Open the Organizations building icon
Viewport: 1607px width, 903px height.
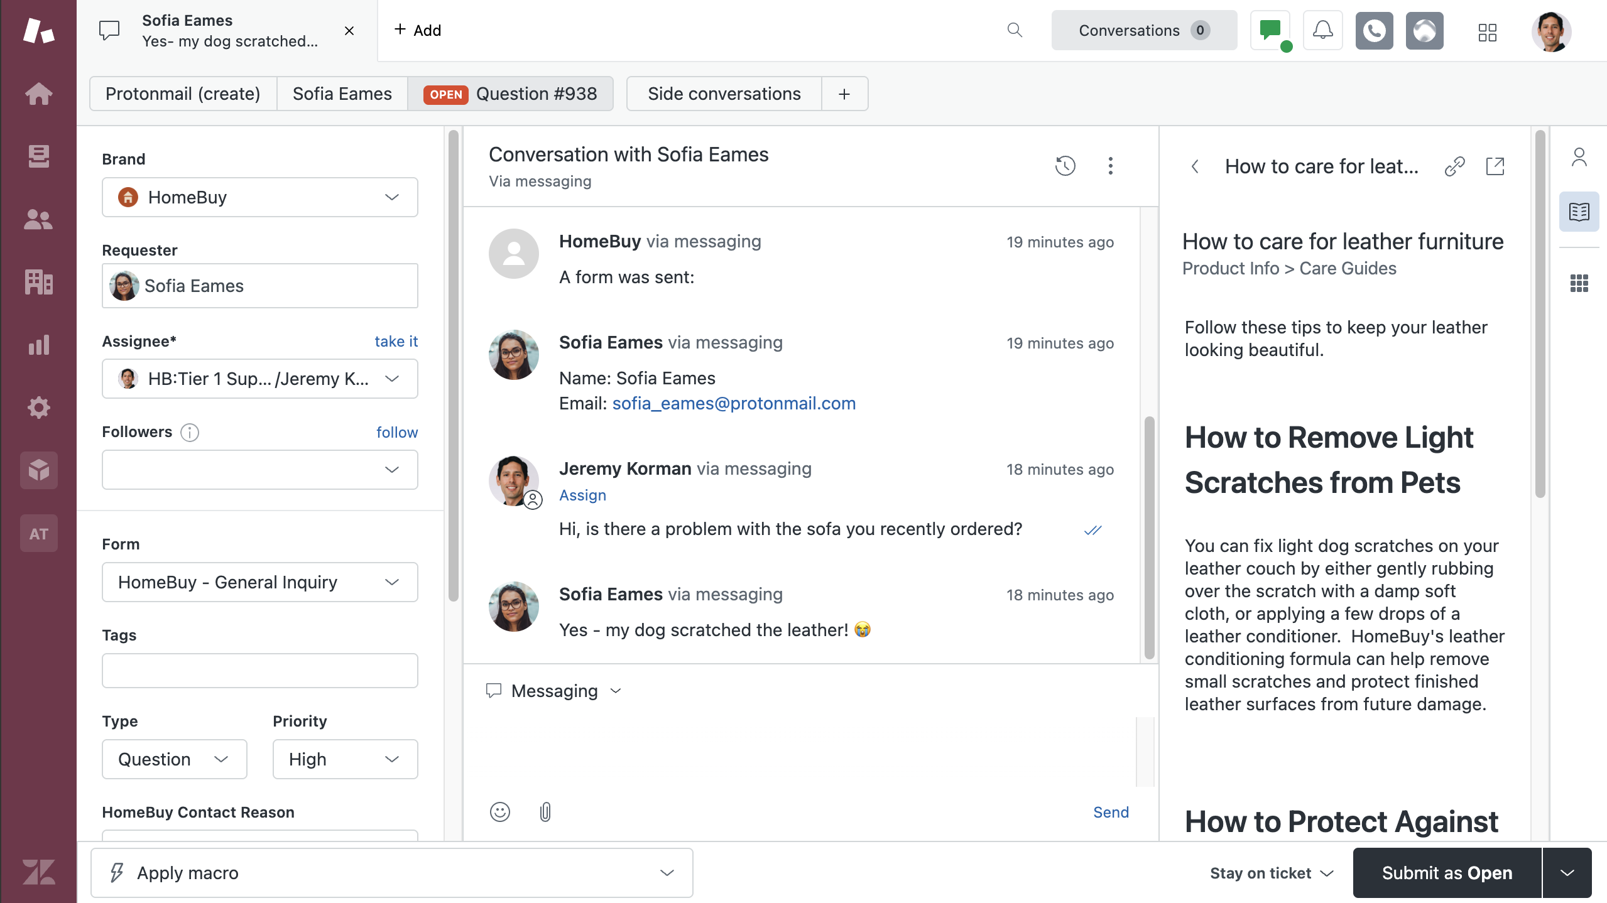pos(38,282)
